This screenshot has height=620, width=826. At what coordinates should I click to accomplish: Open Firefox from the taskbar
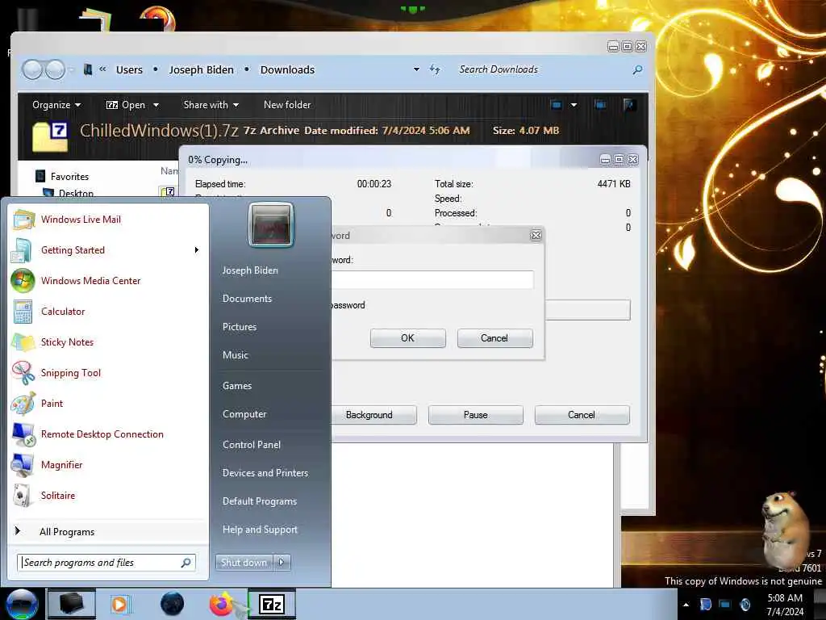coord(221,604)
